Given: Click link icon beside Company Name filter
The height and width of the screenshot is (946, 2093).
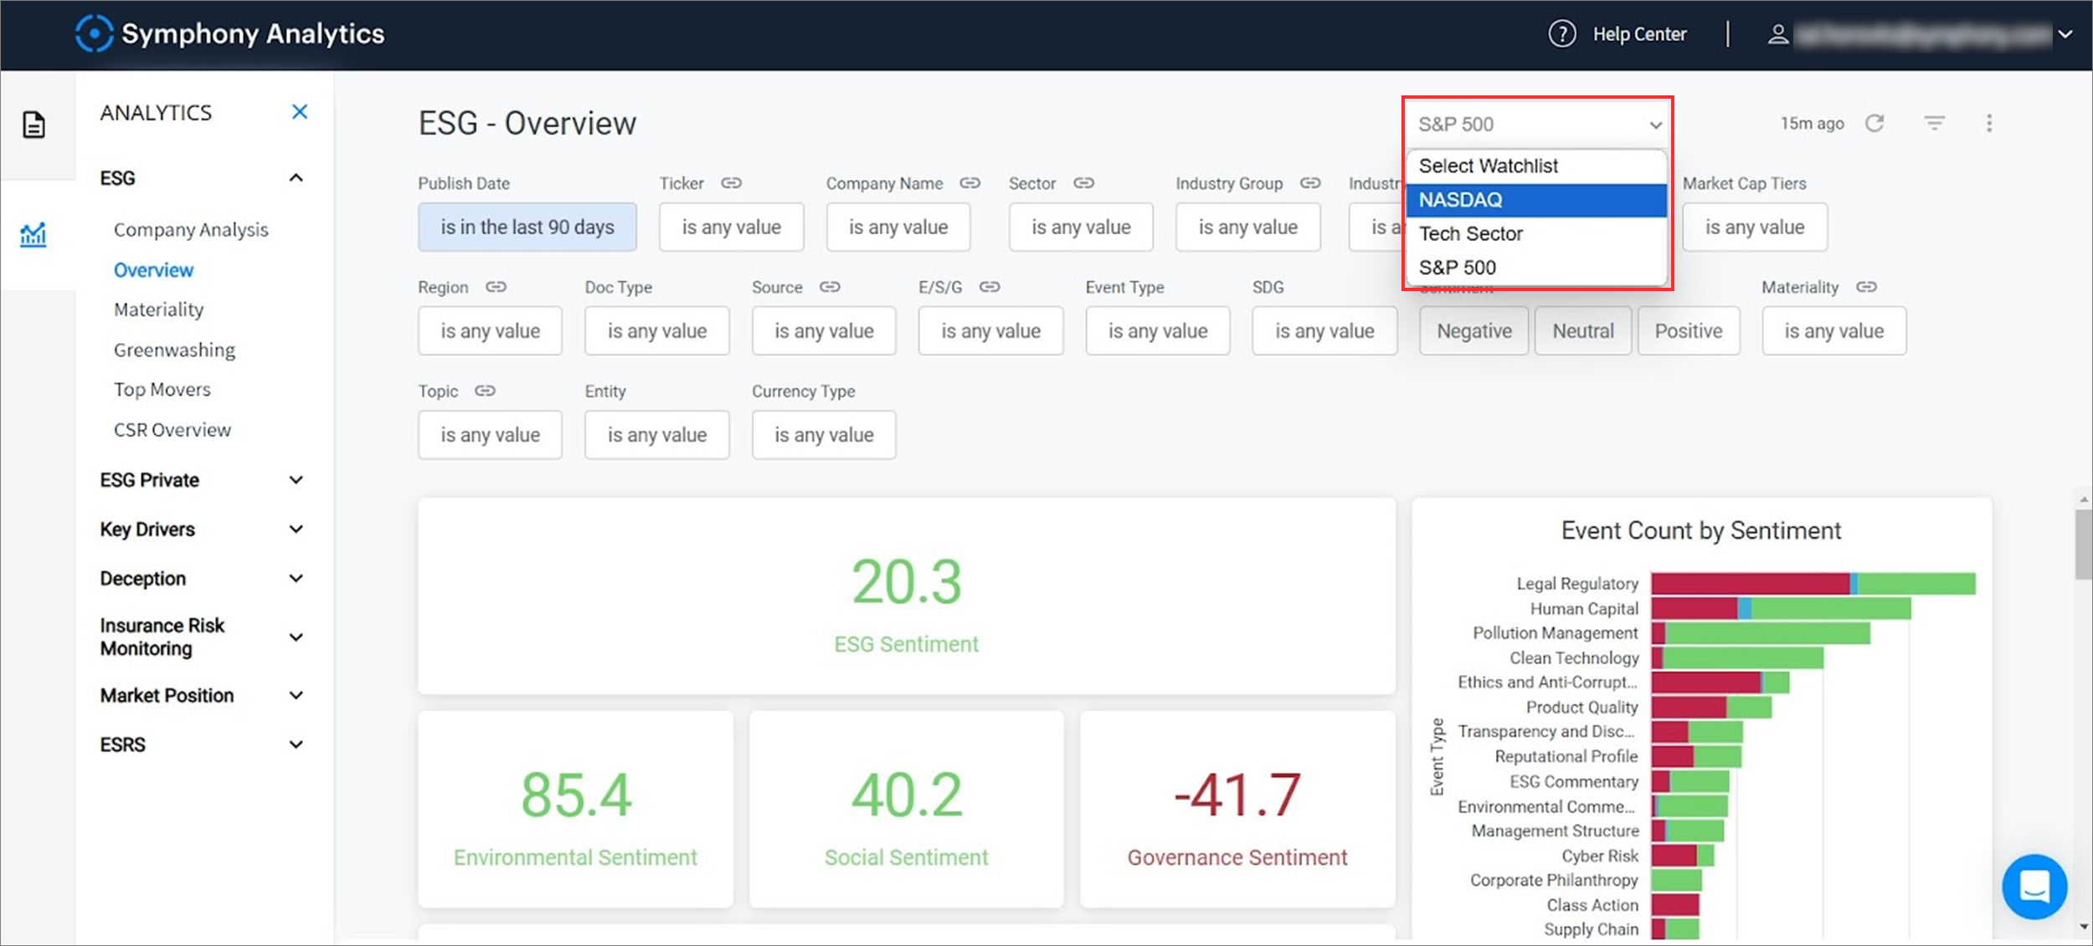Looking at the screenshot, I should [x=970, y=183].
